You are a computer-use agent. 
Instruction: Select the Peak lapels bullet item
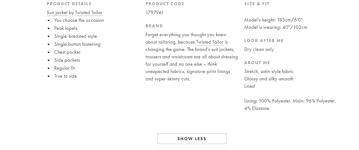66,28
